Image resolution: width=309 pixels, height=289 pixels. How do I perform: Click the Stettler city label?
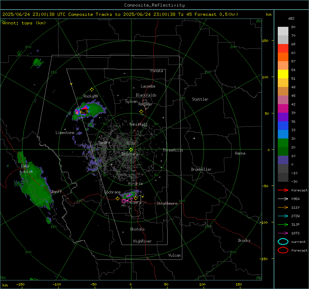tap(200, 99)
